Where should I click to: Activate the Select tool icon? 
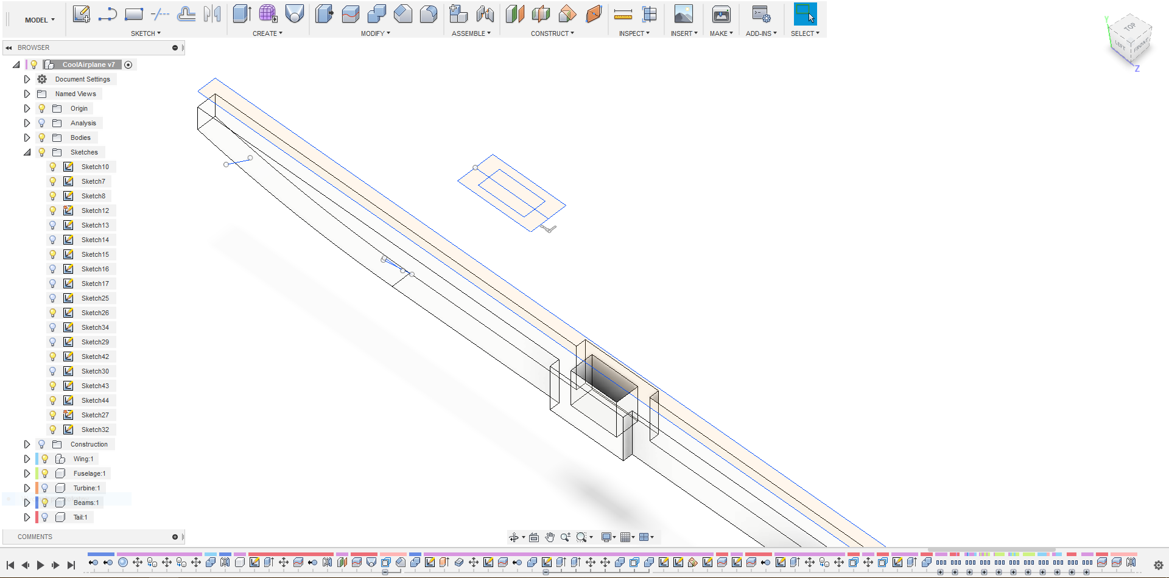click(805, 14)
